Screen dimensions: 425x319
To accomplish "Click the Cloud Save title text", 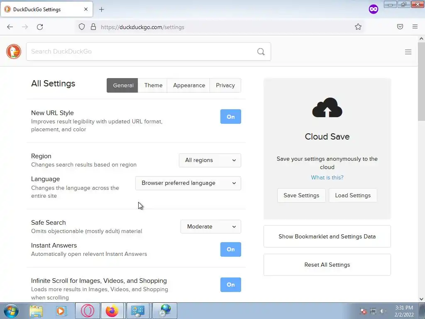I will click(x=327, y=136).
